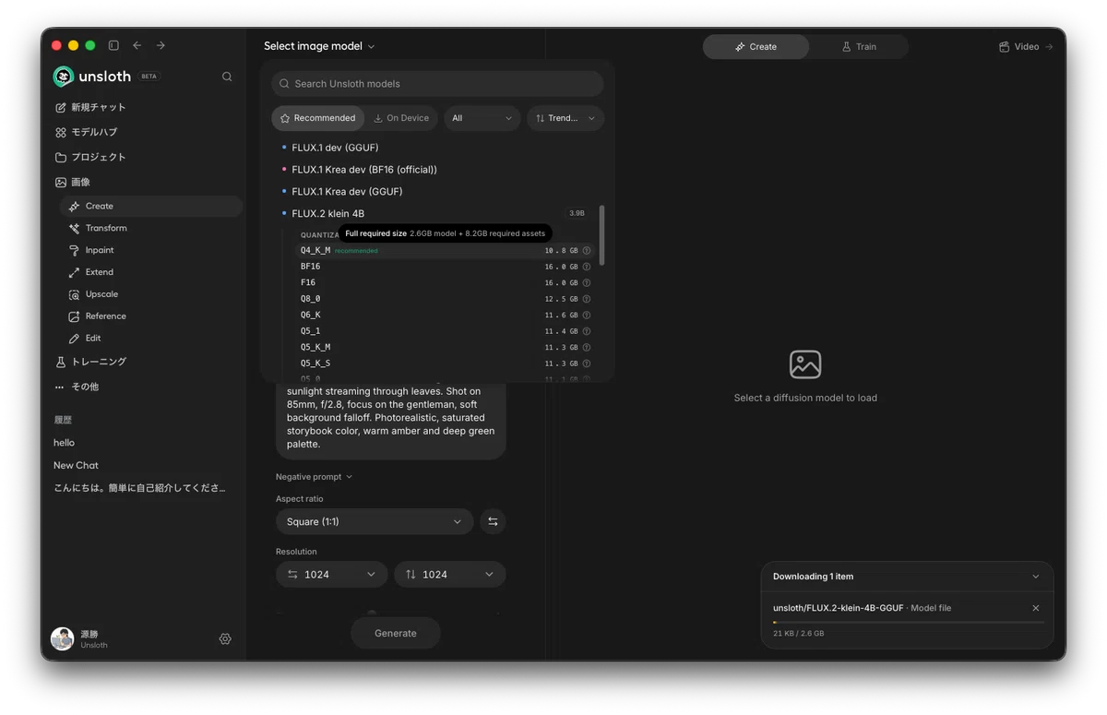The height and width of the screenshot is (715, 1107).
Task: Click info icon on the Q5_K_M row
Action: pos(587,348)
